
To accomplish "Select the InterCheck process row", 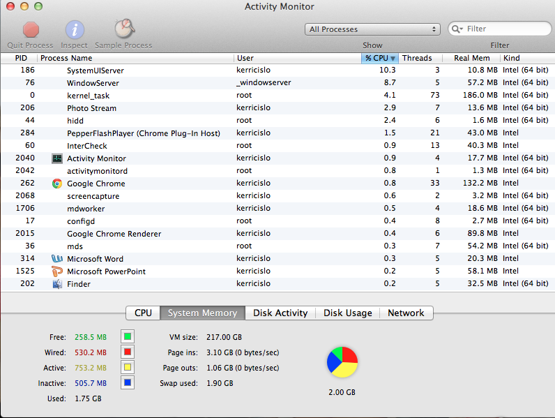I will click(277, 146).
